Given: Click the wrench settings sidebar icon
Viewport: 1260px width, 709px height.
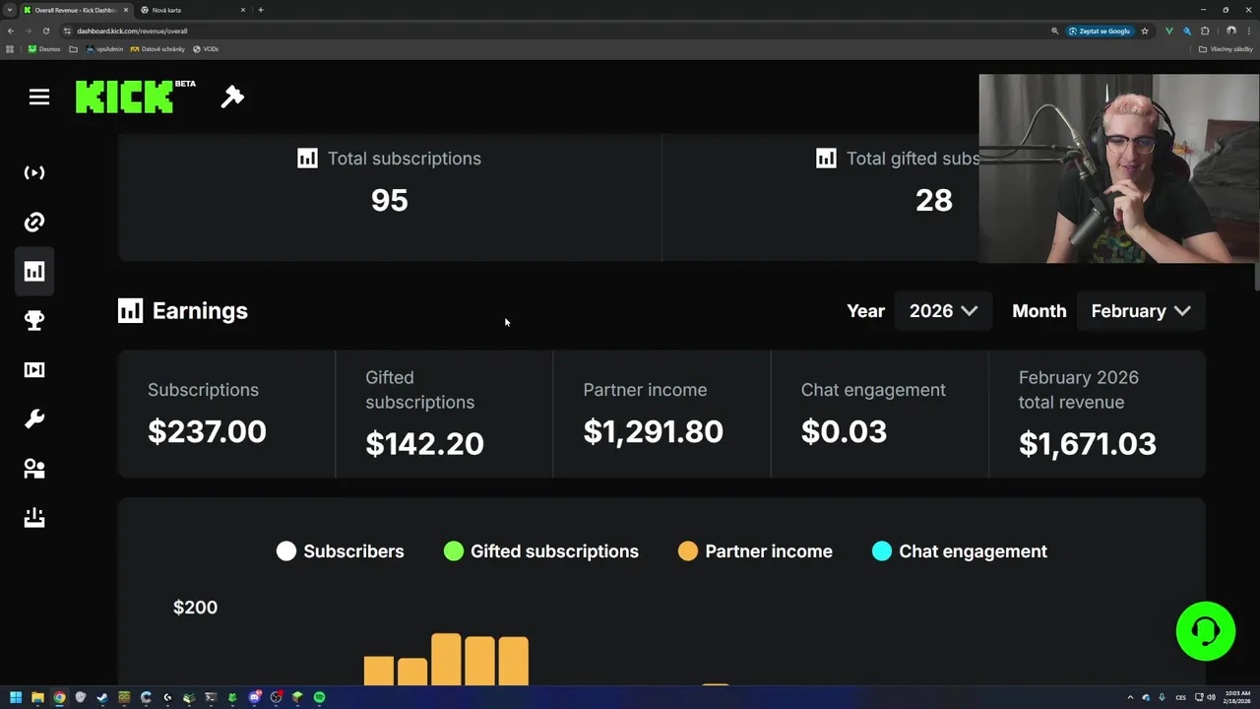Looking at the screenshot, I should tap(34, 419).
